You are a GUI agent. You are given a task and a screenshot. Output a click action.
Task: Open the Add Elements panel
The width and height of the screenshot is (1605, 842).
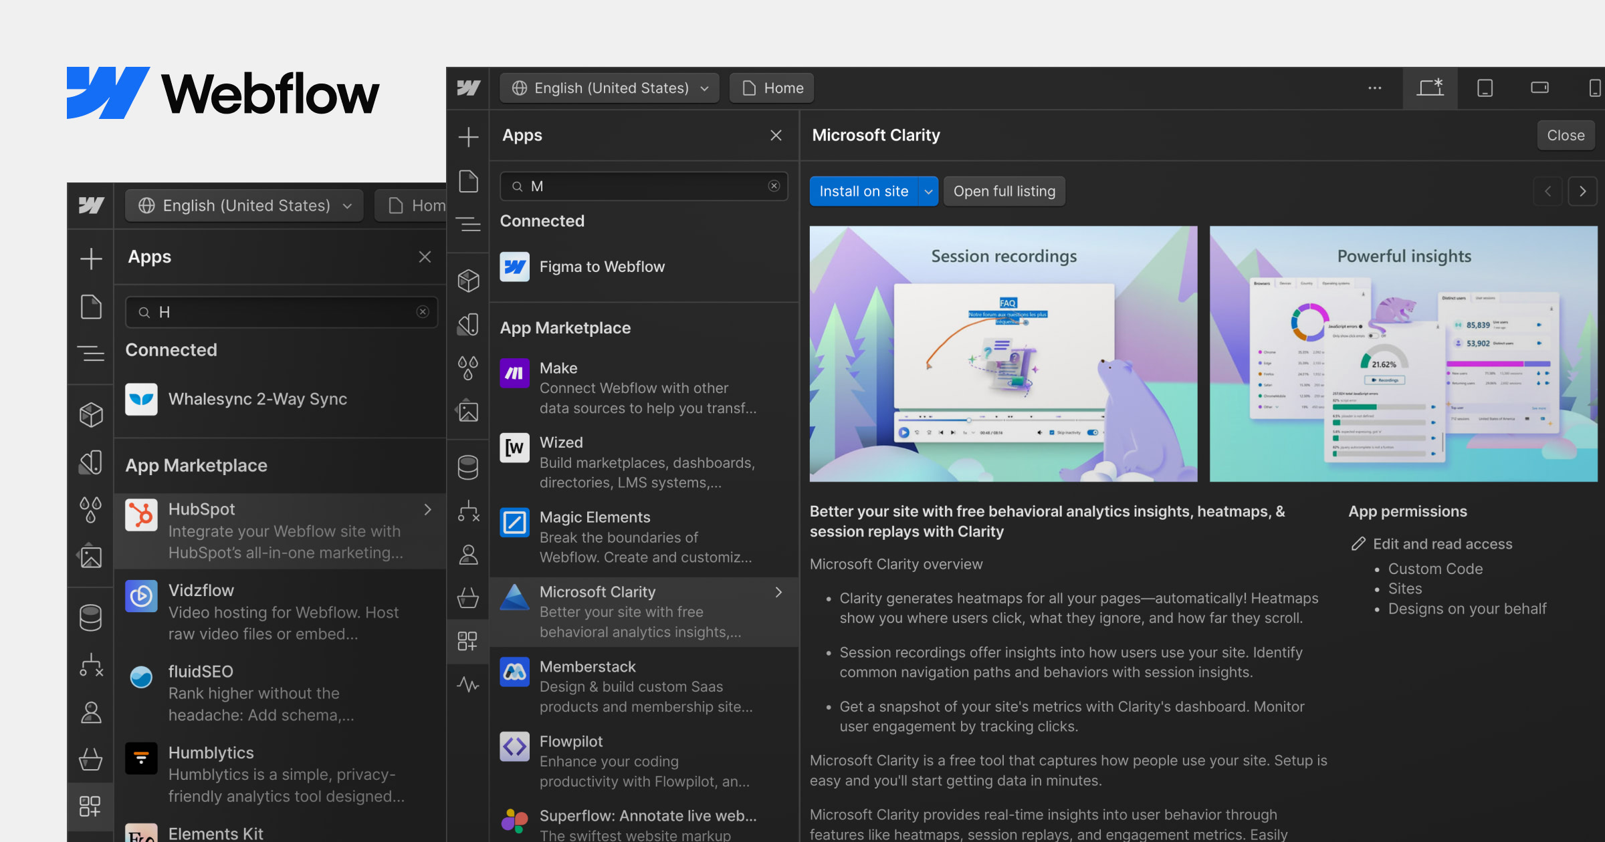coord(468,137)
